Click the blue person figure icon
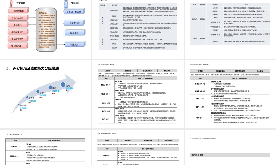The height and width of the screenshot is (165, 276). tap(66, 4)
